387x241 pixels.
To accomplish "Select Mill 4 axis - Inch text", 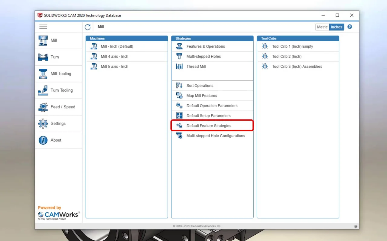I will pyautogui.click(x=115, y=56).
